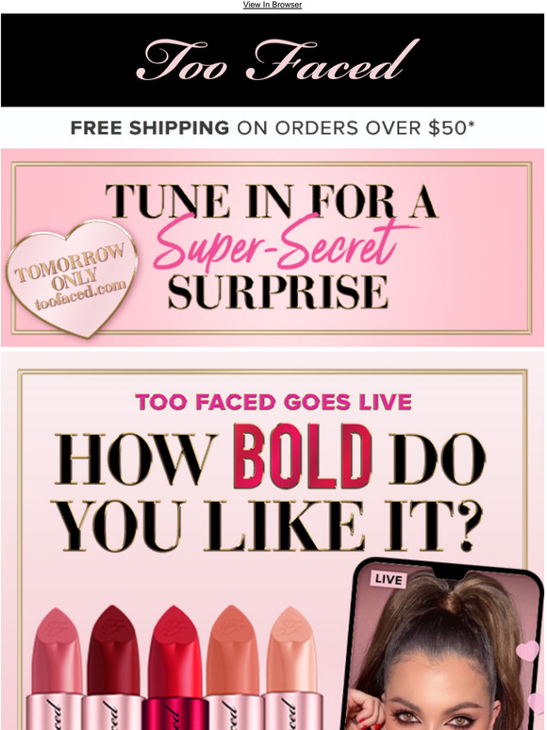Click the Too Faced Goes Live heading
547x730 pixels.
point(273,402)
